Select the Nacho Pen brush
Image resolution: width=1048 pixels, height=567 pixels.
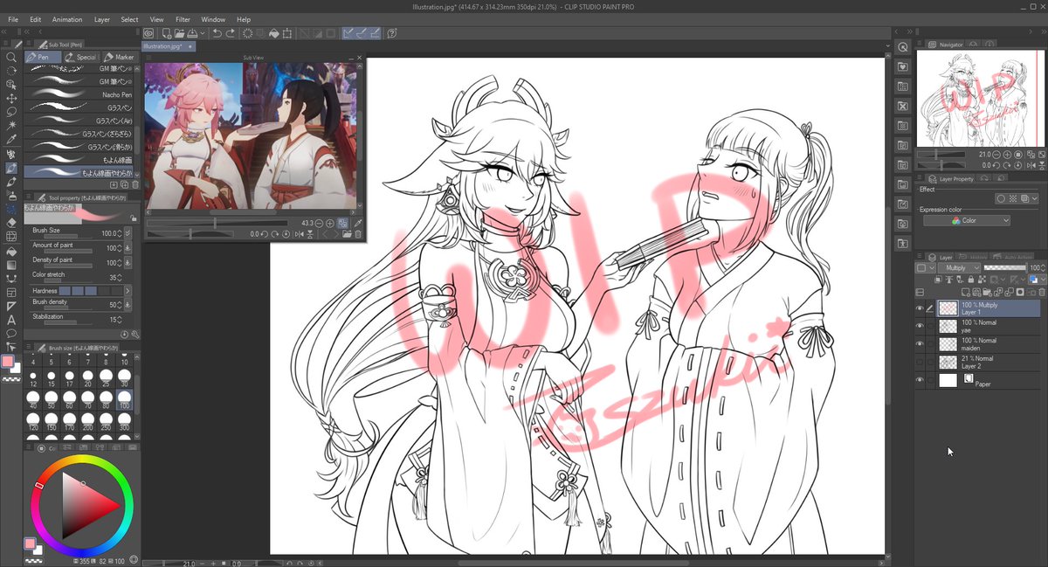pyautogui.click(x=79, y=94)
